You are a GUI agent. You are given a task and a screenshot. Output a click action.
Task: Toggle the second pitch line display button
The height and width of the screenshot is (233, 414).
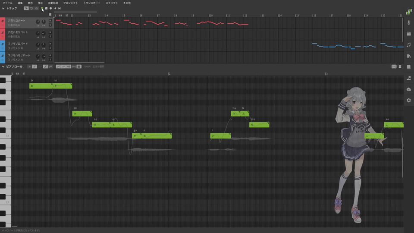(63, 66)
